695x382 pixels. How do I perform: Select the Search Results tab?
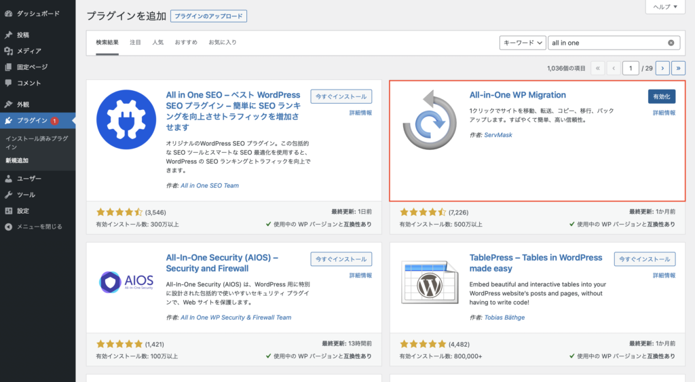(x=107, y=43)
